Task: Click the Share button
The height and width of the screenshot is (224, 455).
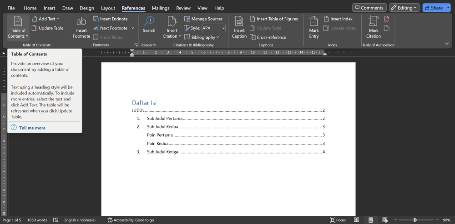Action: click(433, 8)
